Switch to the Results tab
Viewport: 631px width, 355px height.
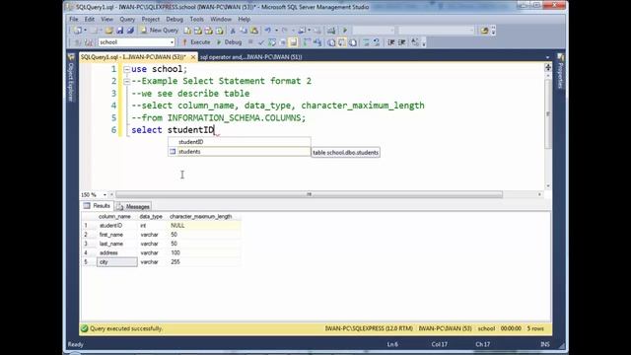pos(97,206)
